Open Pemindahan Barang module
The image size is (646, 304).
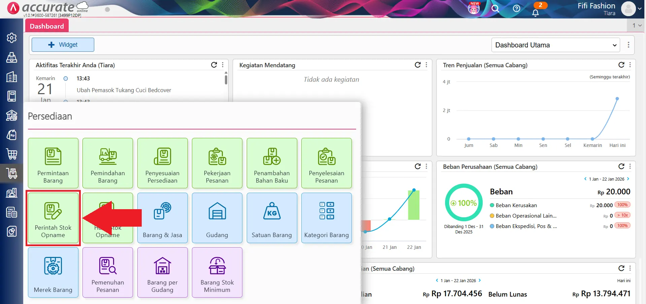(x=108, y=163)
